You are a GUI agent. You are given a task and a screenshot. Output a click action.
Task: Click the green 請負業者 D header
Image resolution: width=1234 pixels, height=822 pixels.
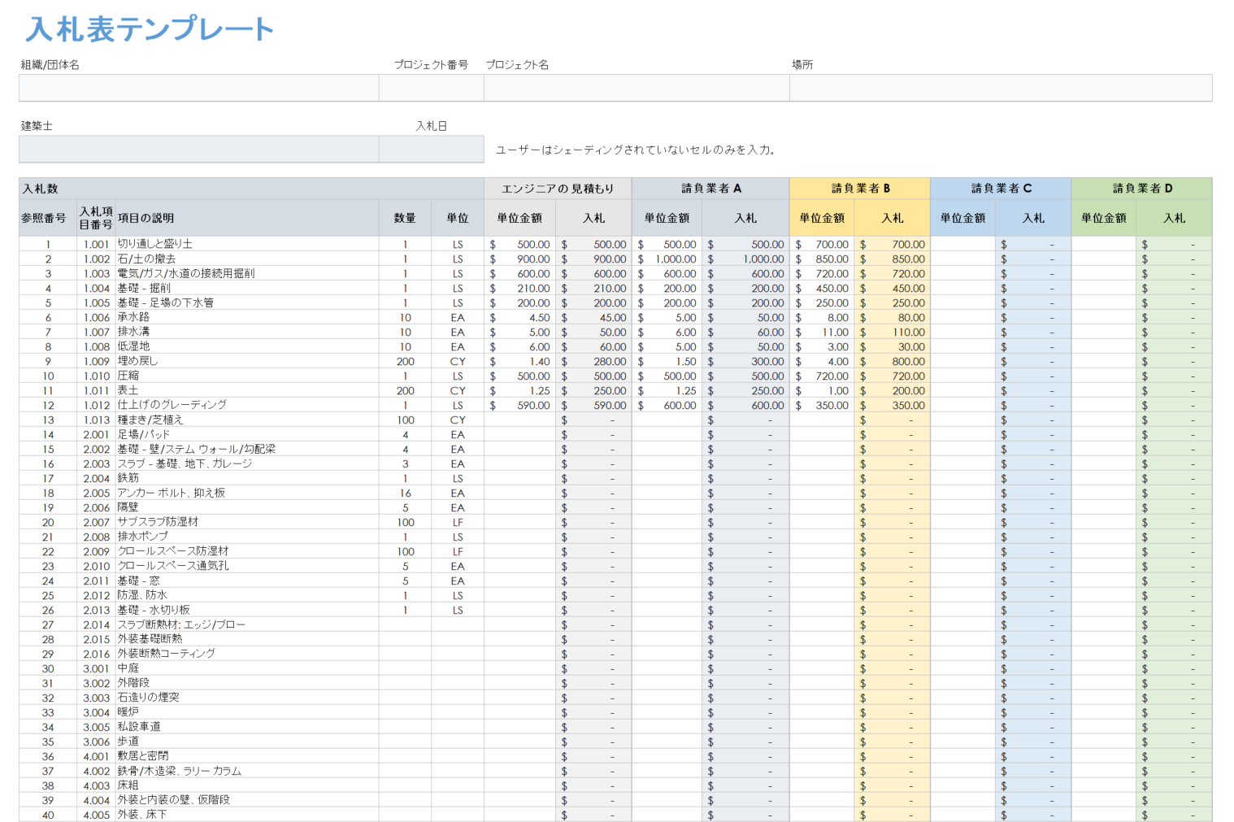coord(1142,189)
